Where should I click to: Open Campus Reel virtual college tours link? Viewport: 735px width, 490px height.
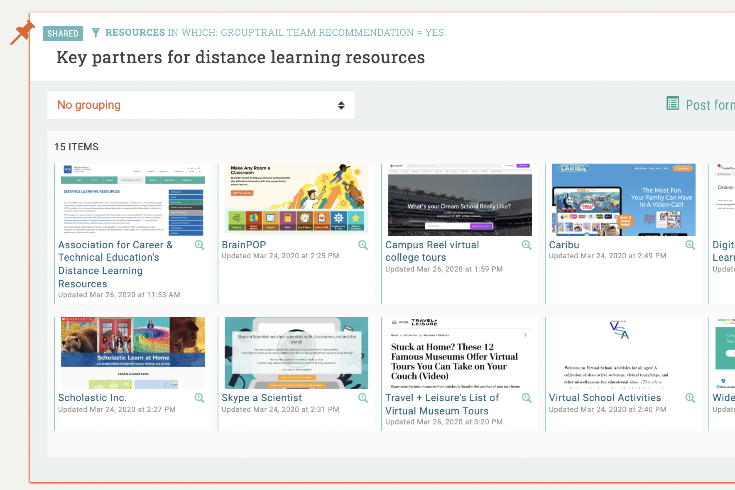point(432,251)
